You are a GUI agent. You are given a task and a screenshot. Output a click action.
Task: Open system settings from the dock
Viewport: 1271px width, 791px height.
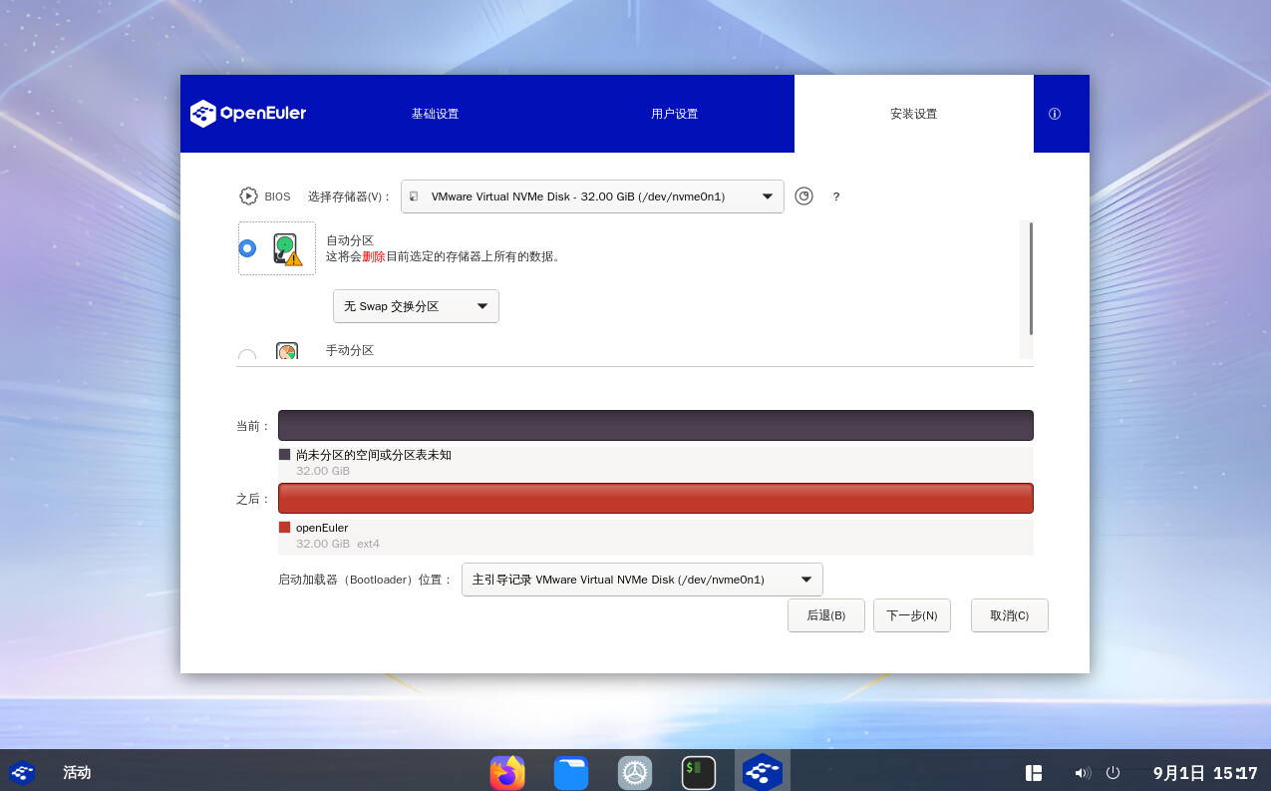pyautogui.click(x=635, y=772)
